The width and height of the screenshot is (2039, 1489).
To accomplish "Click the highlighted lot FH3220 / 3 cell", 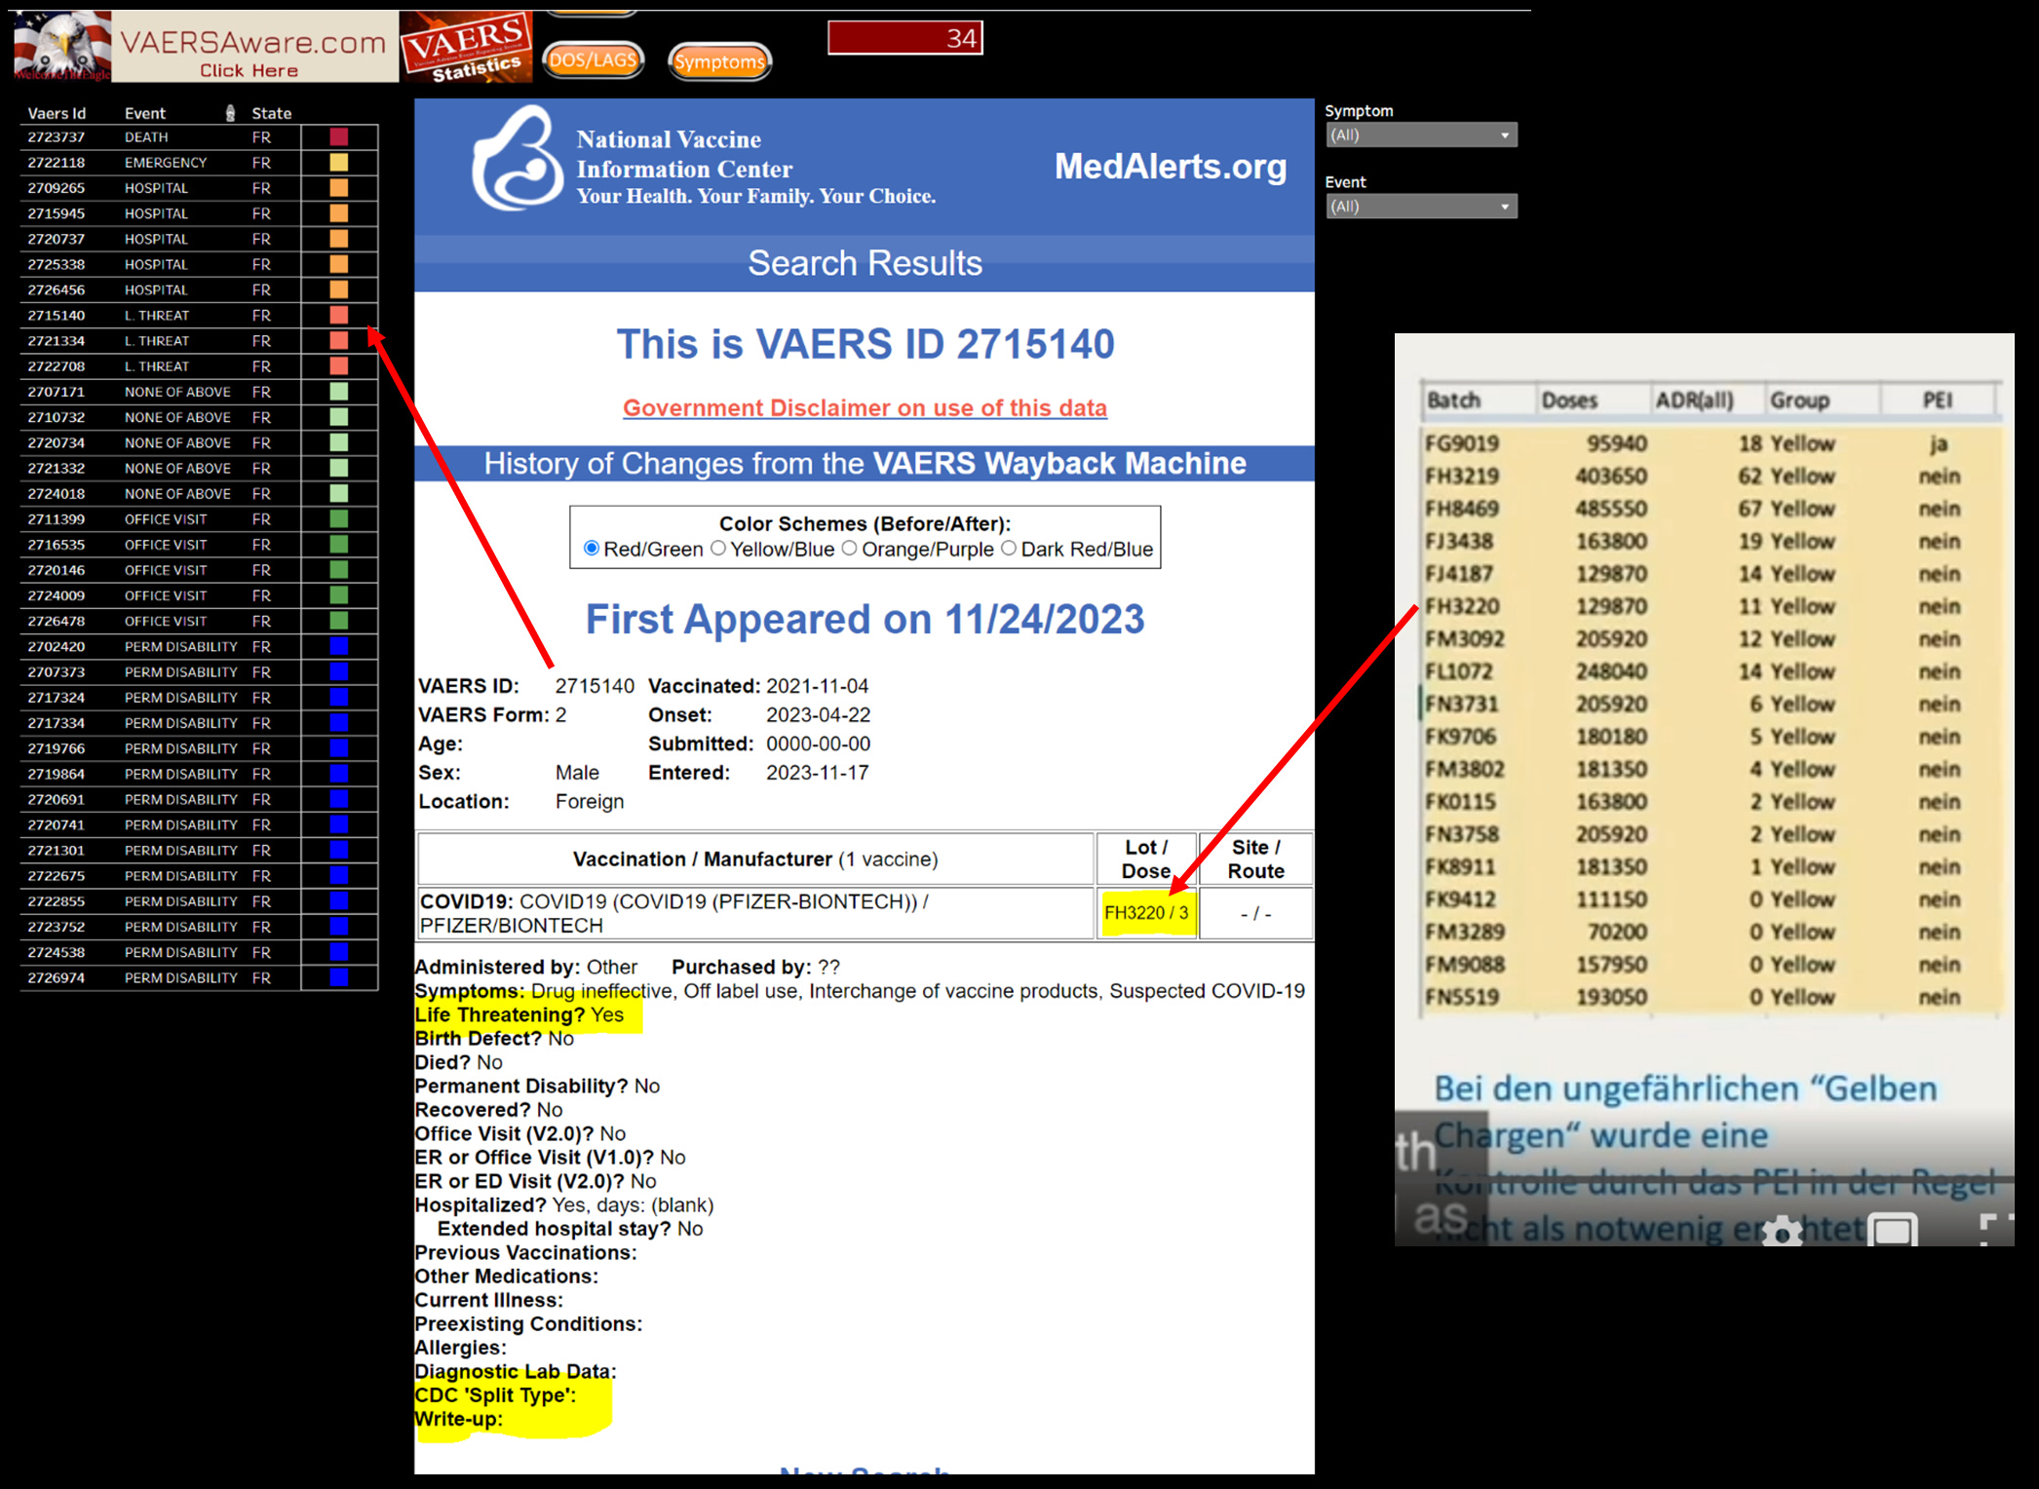I will [1146, 913].
